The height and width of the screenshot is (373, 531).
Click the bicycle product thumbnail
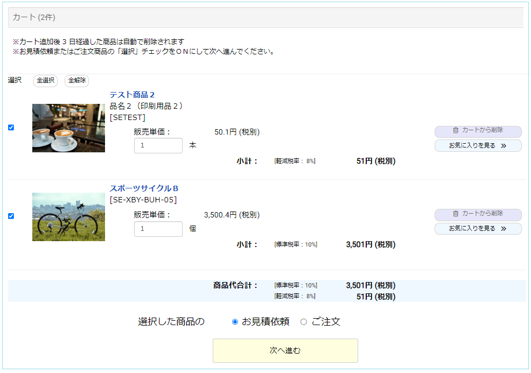(x=68, y=217)
